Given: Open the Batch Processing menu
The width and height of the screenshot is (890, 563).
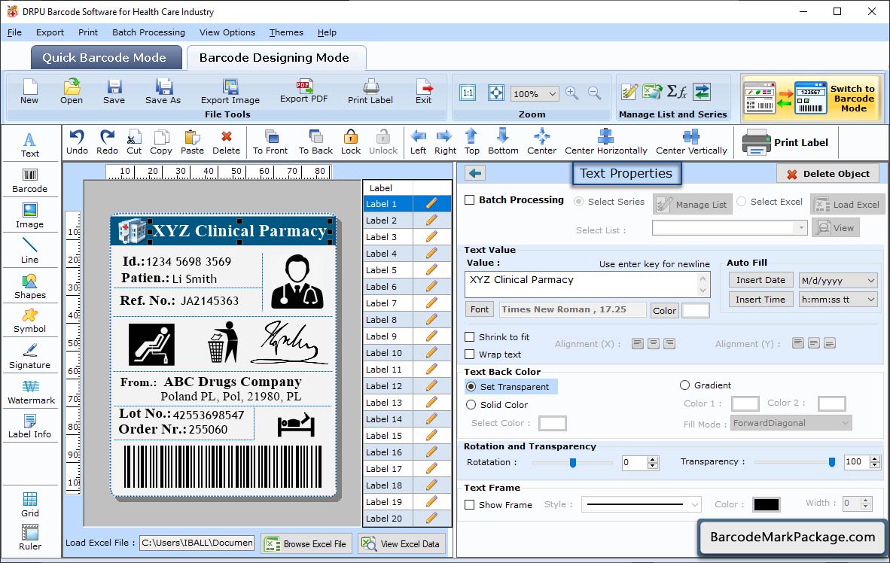Looking at the screenshot, I should (149, 32).
